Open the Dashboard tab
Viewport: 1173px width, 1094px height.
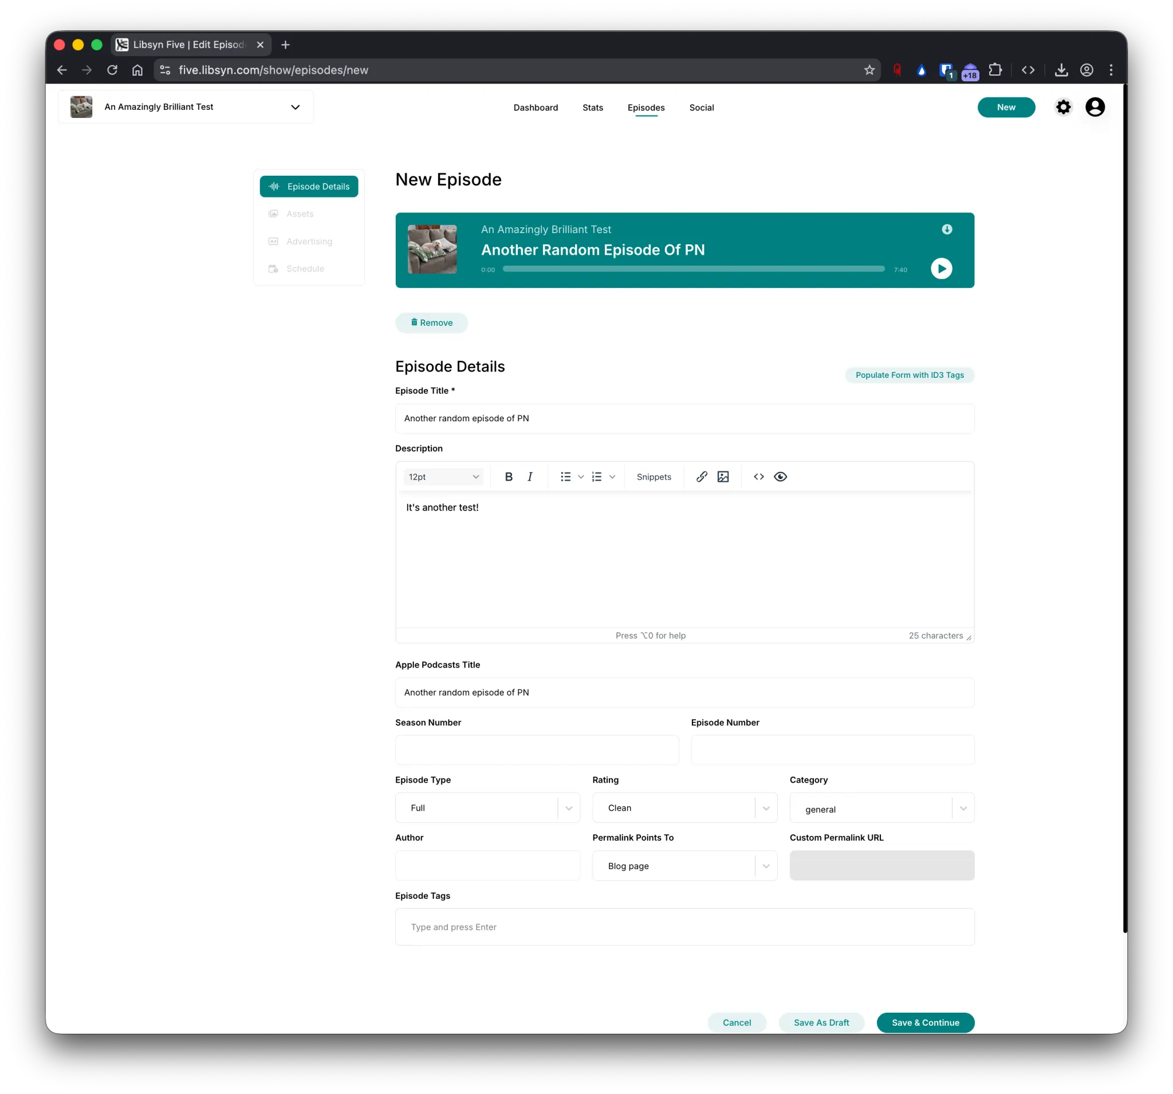click(x=535, y=107)
